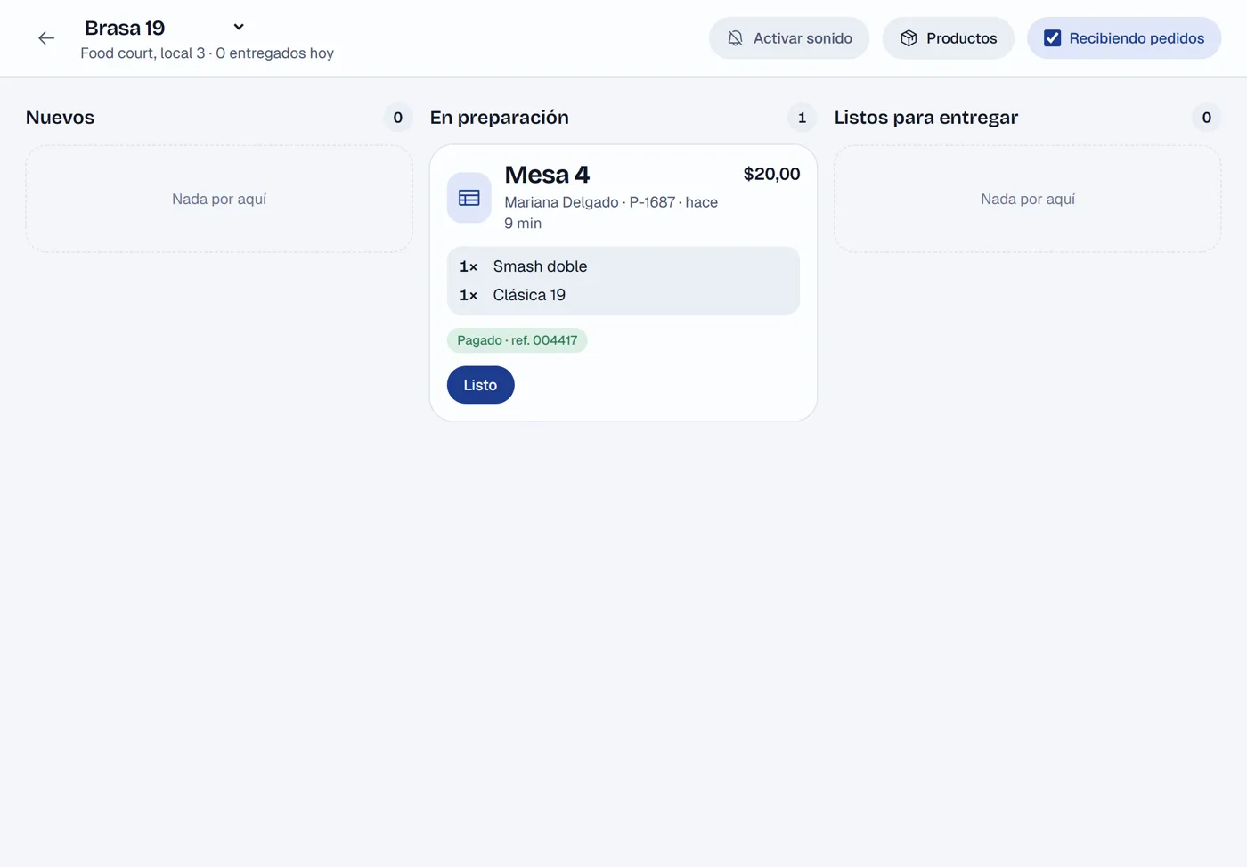Image resolution: width=1247 pixels, height=867 pixels.
Task: Click the Clásica 19 item row
Action: click(623, 295)
